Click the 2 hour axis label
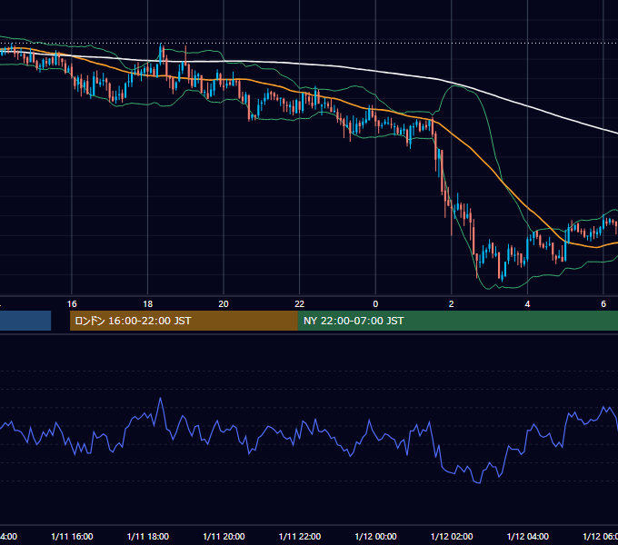This screenshot has width=618, height=545. point(452,304)
